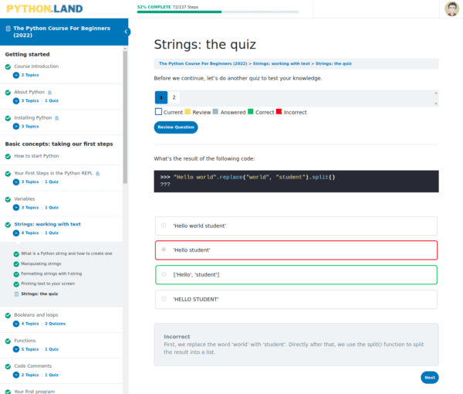Expand Course Introduction topics list

point(16,75)
